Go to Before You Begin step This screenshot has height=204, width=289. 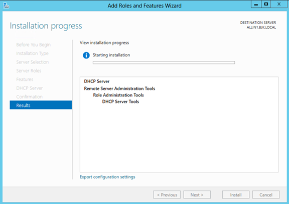(33, 45)
